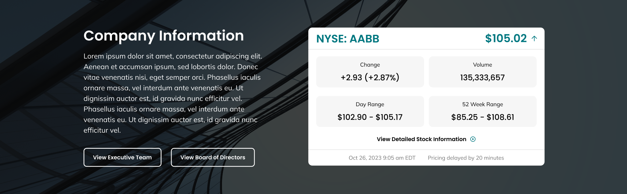
Task: Click the upward arrow beside the stock price
Action: pyautogui.click(x=534, y=38)
